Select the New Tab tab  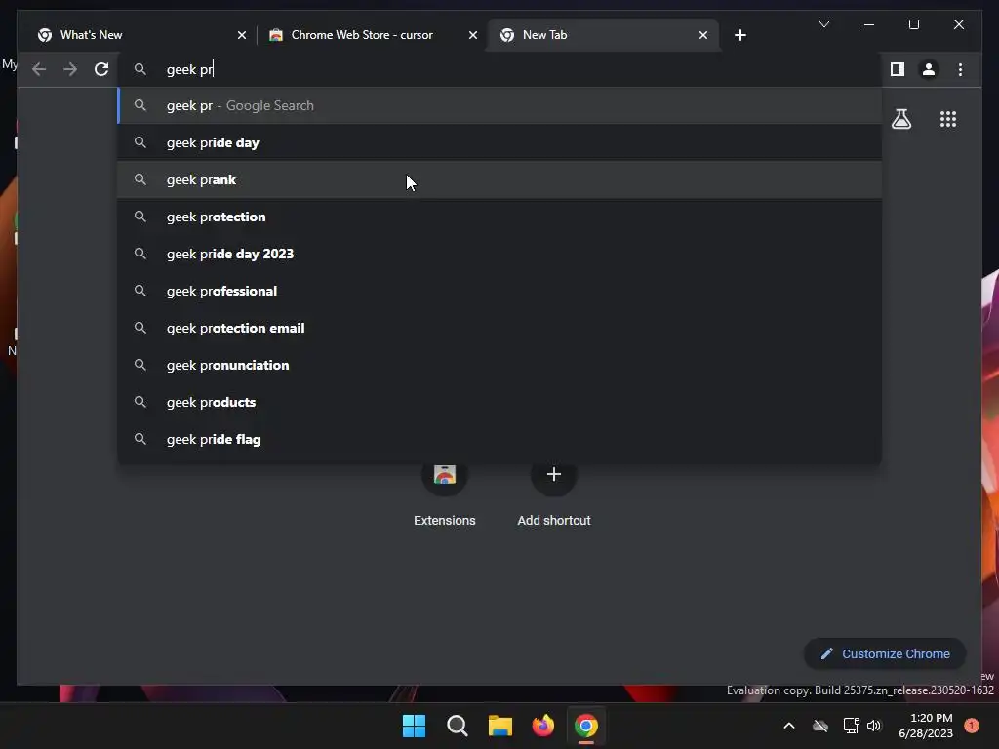[603, 35]
